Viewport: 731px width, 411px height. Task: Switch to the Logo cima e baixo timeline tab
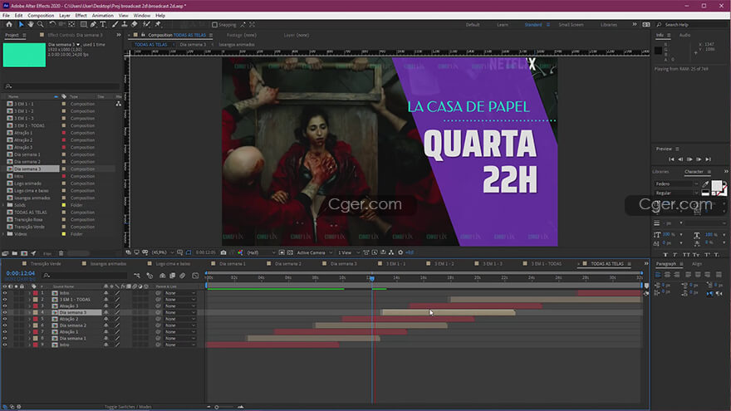point(173,264)
